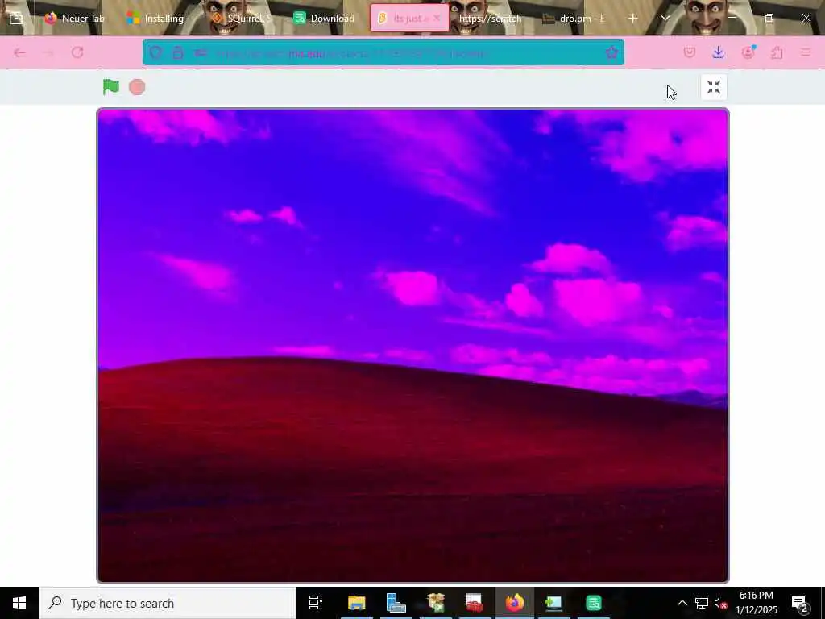Open the Firefox downloads panel
825x619 pixels.
point(718,52)
